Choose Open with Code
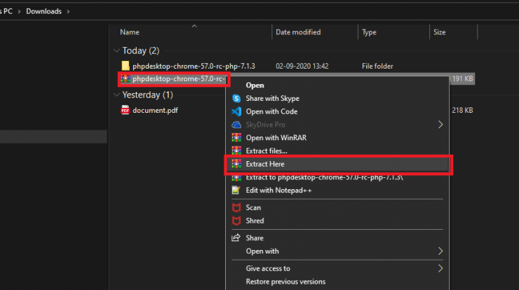Viewport: 519px width, 290px height. (x=271, y=112)
